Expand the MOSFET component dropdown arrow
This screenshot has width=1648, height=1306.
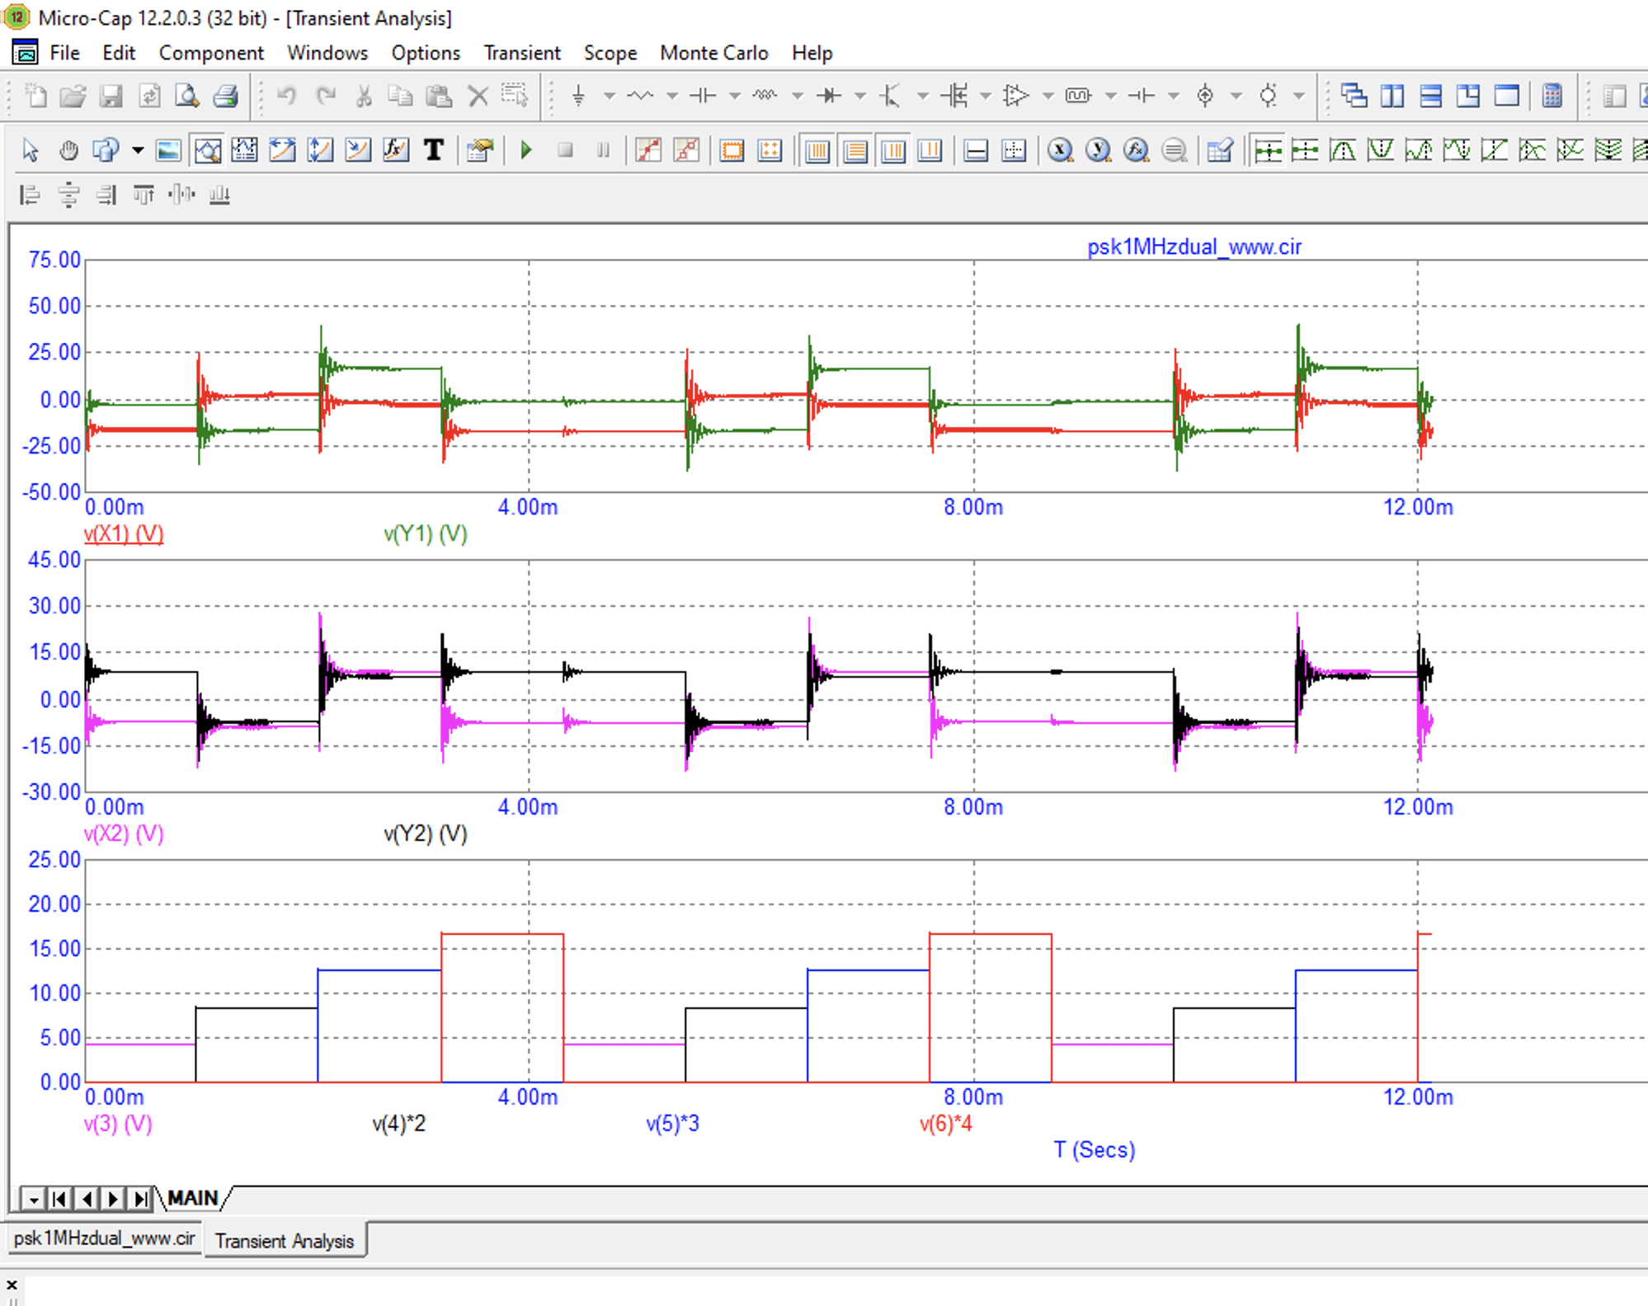pos(986,96)
